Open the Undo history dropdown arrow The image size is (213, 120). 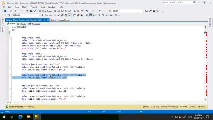click(90, 11)
